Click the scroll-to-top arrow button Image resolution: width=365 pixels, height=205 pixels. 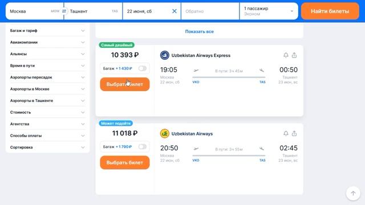[353, 193]
